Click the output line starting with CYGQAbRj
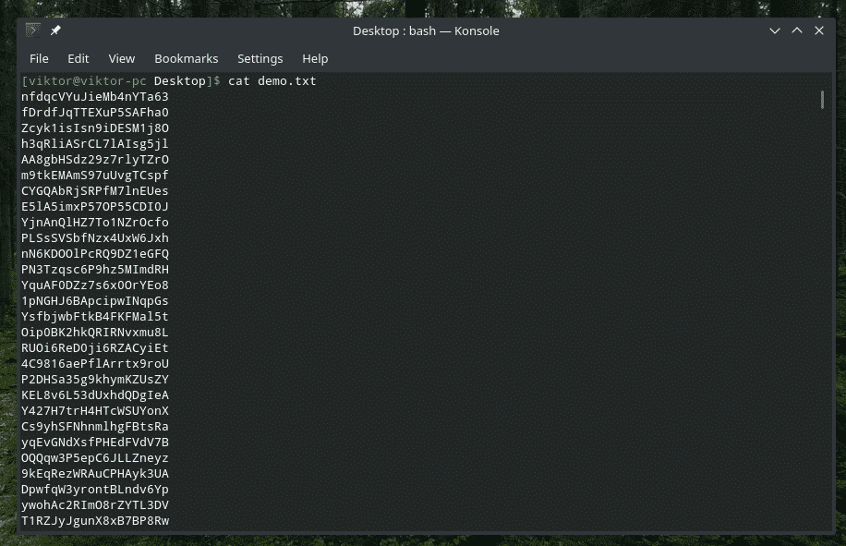 point(95,191)
